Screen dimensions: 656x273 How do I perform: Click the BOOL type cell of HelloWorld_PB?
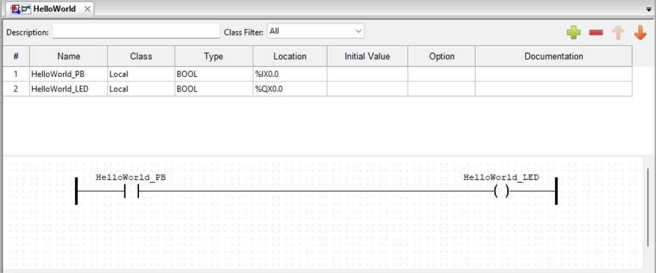point(214,74)
